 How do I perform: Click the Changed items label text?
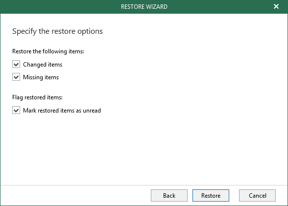tap(43, 65)
